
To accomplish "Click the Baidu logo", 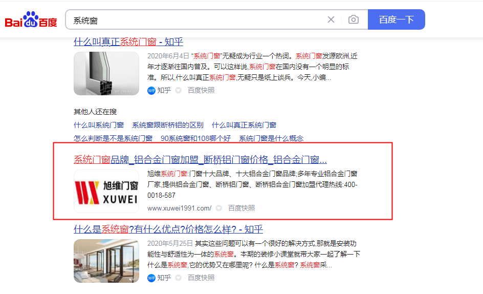I will click(x=31, y=20).
